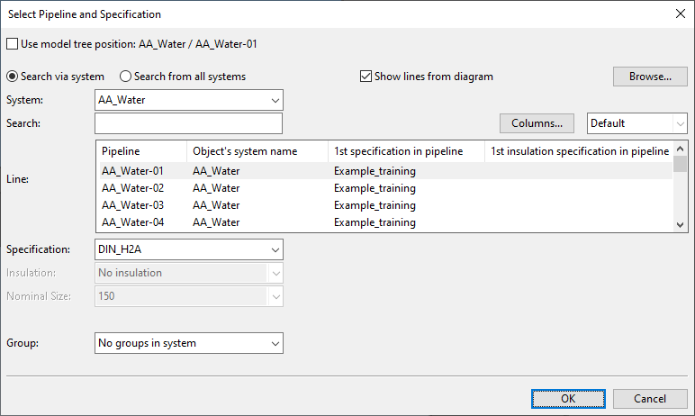Click the Browse... button
Image resolution: width=695 pixels, height=416 pixels.
pos(651,77)
